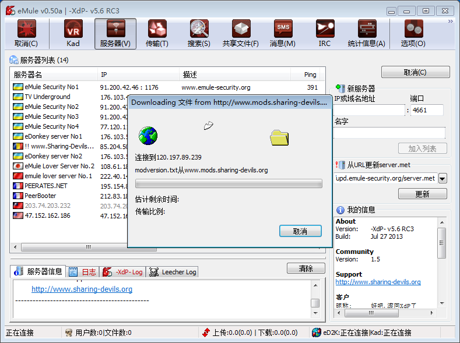This screenshot has width=460, height=343.
Task: Click the eD2K connection globe status icon
Action: click(317, 333)
